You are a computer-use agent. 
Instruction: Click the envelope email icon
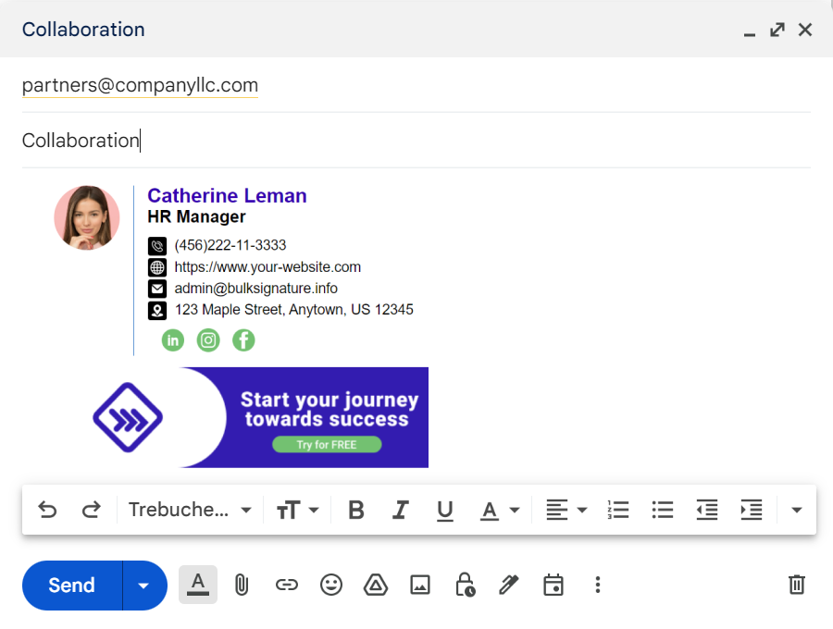coord(157,289)
